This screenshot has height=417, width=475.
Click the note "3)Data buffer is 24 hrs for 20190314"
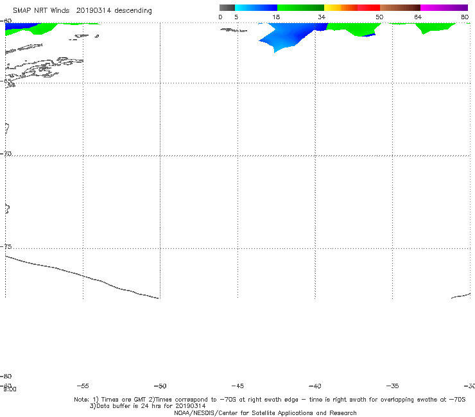click(148, 406)
